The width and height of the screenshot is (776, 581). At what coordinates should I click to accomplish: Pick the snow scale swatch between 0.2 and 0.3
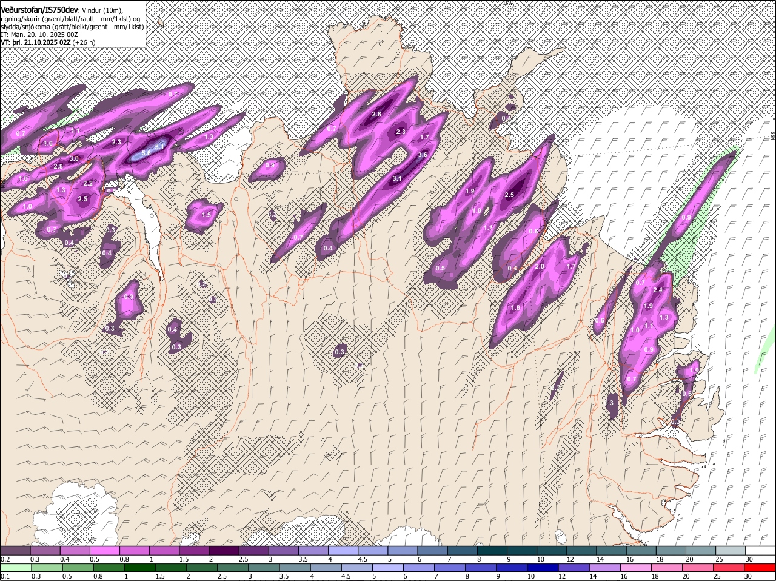point(15,550)
